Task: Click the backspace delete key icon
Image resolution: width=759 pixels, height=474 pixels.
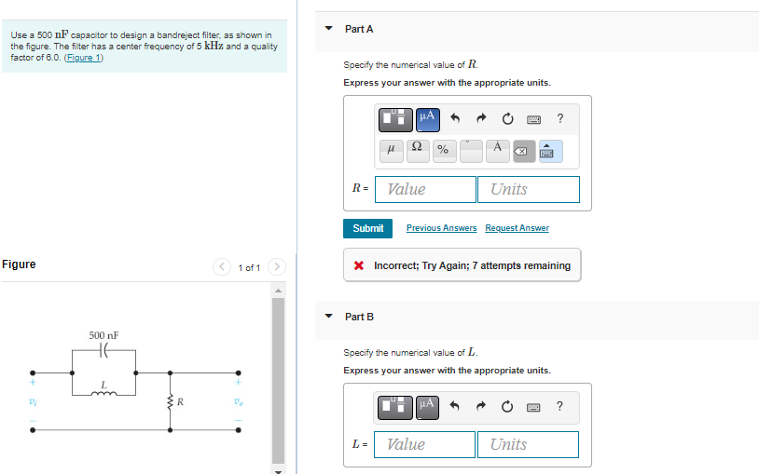Action: 524,151
